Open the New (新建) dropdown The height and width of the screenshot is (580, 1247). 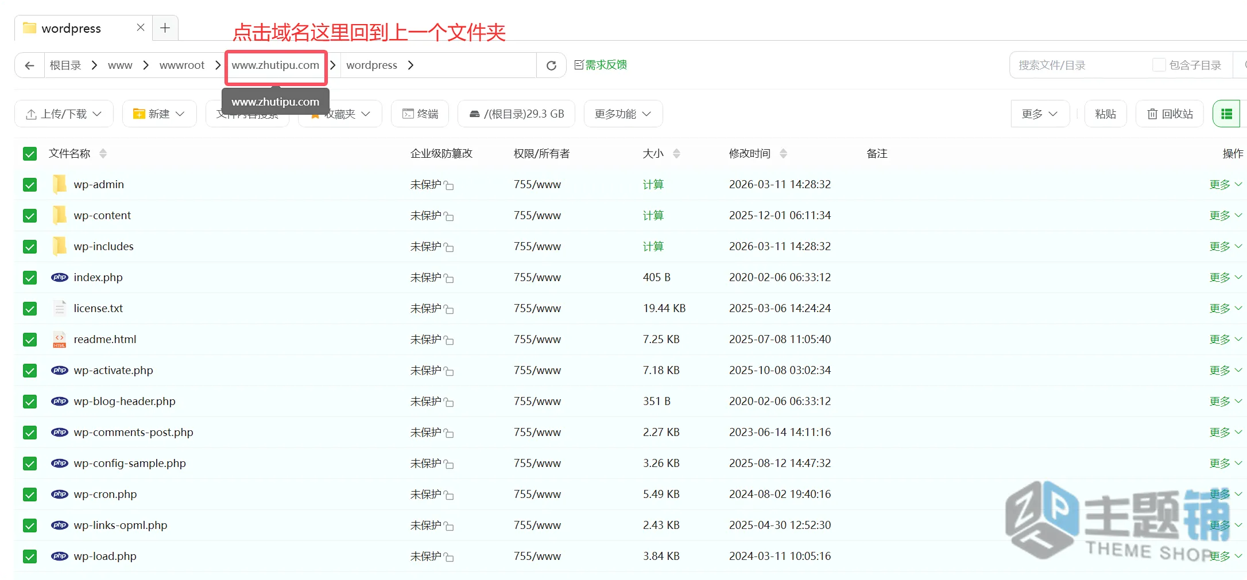(159, 114)
